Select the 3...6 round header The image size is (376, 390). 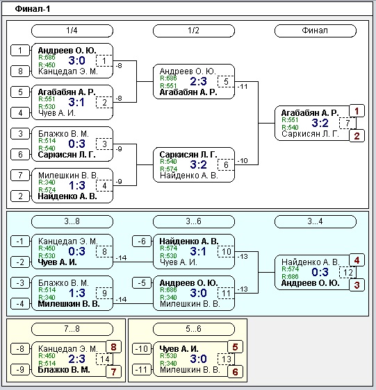pos(194,221)
